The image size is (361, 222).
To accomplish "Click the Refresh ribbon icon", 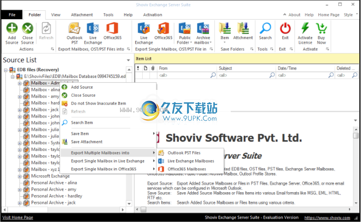I will [x=46, y=28].
